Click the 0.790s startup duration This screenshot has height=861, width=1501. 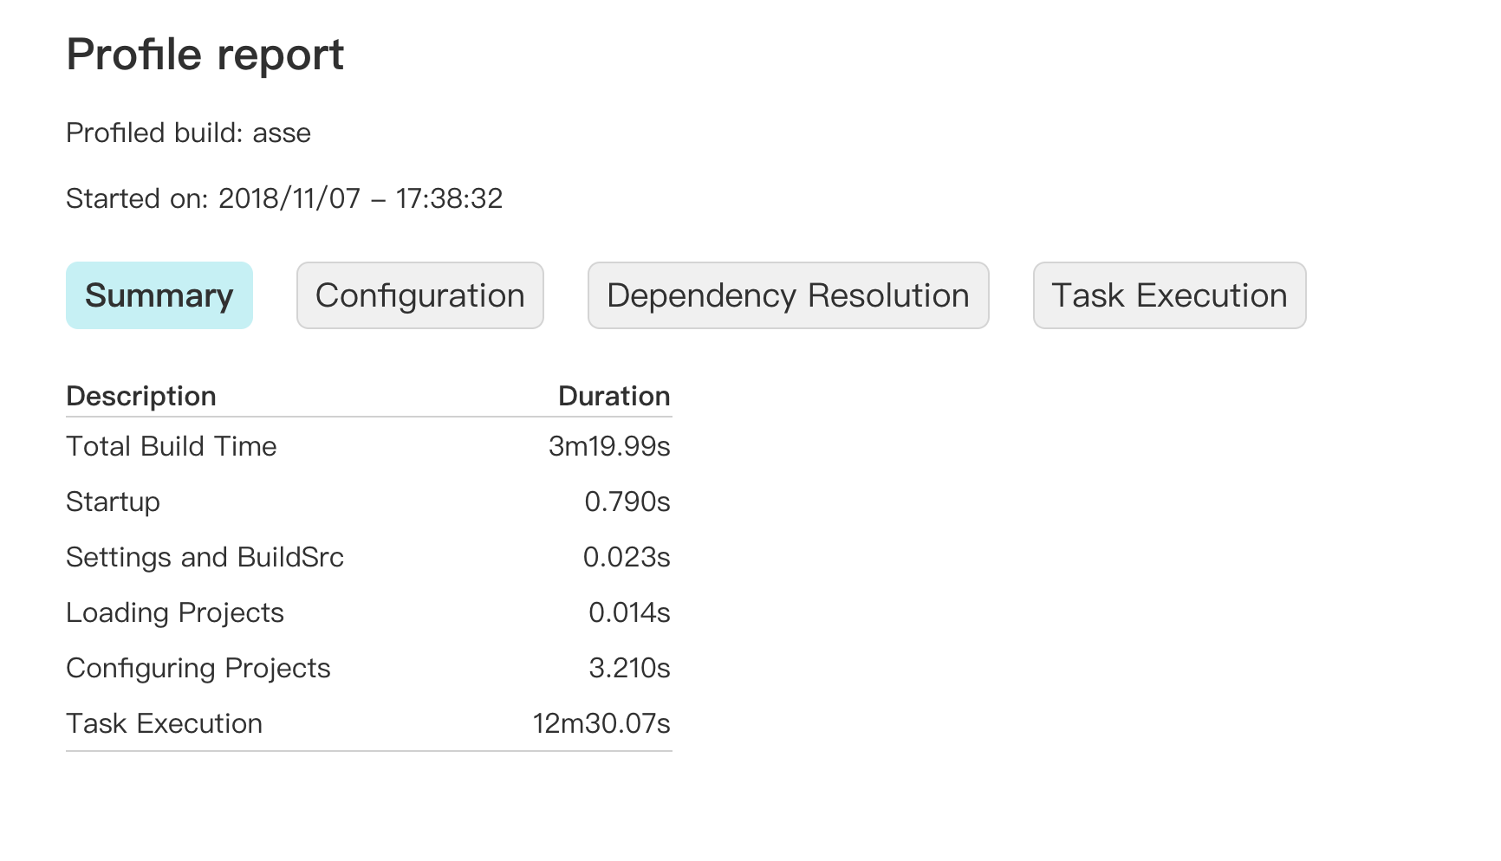point(627,502)
